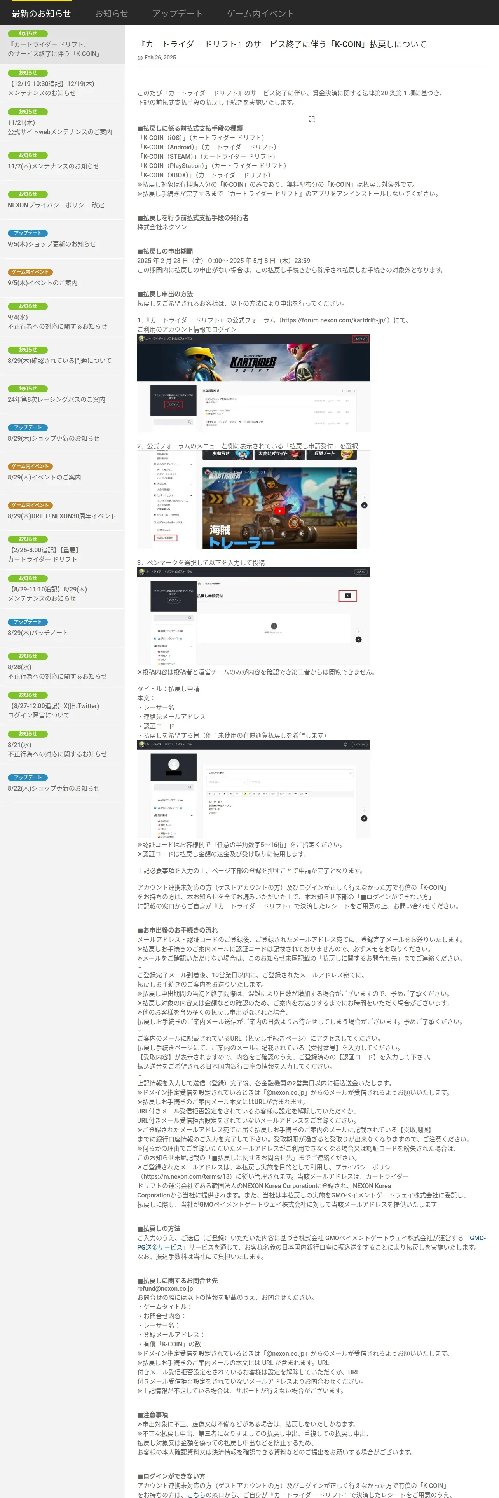This screenshot has width=499, height=1498.
Task: Switch to the ゲーム内イベント tab
Action: pos(260,13)
